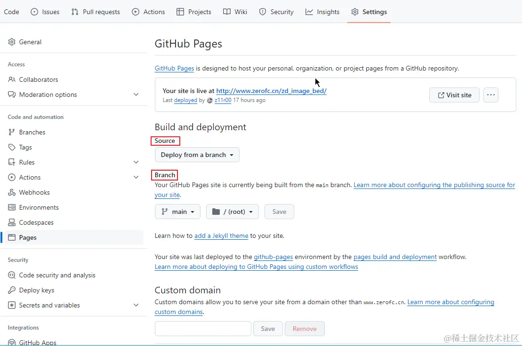
Task: Select the Settings tab
Action: coord(369,12)
